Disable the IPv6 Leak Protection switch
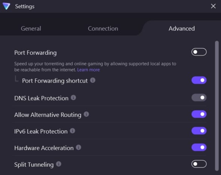The height and width of the screenshot is (175, 221). pos(199,131)
